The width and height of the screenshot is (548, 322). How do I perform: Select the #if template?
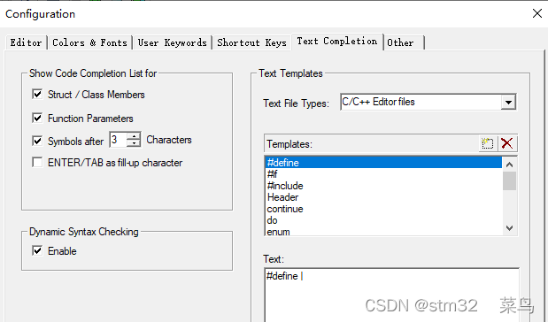click(x=383, y=174)
